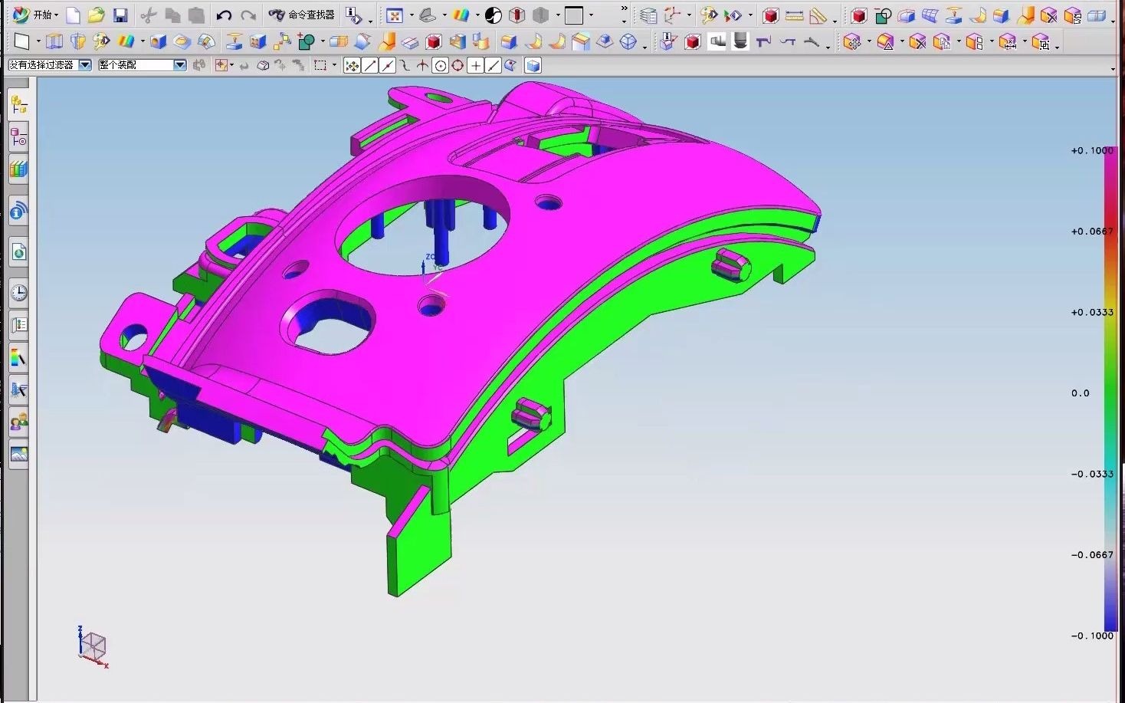
Task: Click the Through Curve Mesh surface icon
Action: (x=930, y=15)
